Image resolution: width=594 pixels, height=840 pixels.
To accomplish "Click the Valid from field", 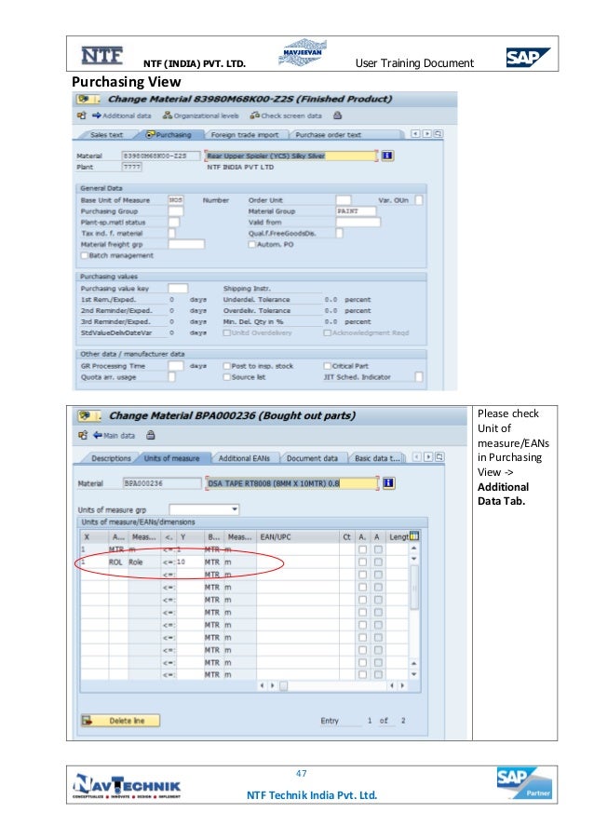I will tap(358, 222).
